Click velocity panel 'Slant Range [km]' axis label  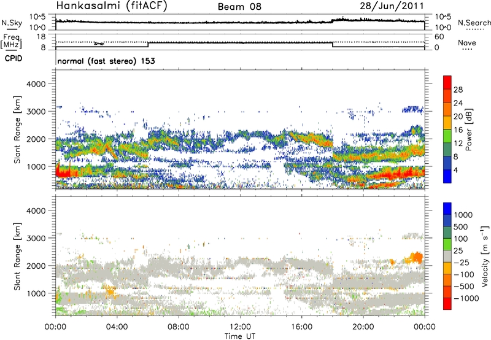tap(17, 257)
